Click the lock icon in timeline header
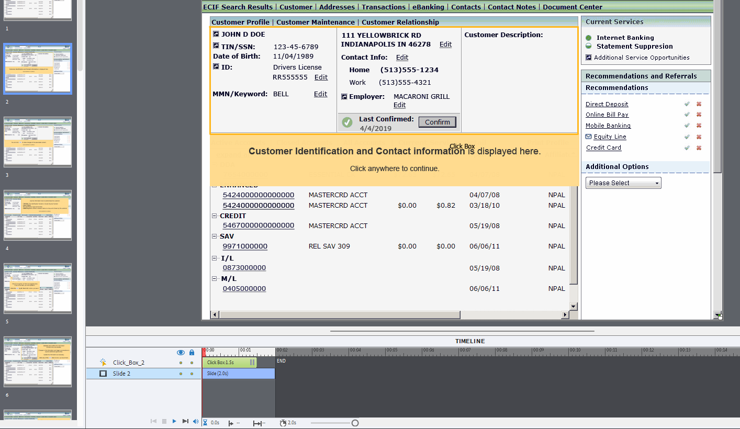Viewport: 740px width, 429px height. click(x=192, y=353)
